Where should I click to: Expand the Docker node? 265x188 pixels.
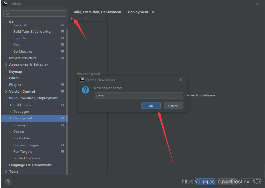(10, 132)
